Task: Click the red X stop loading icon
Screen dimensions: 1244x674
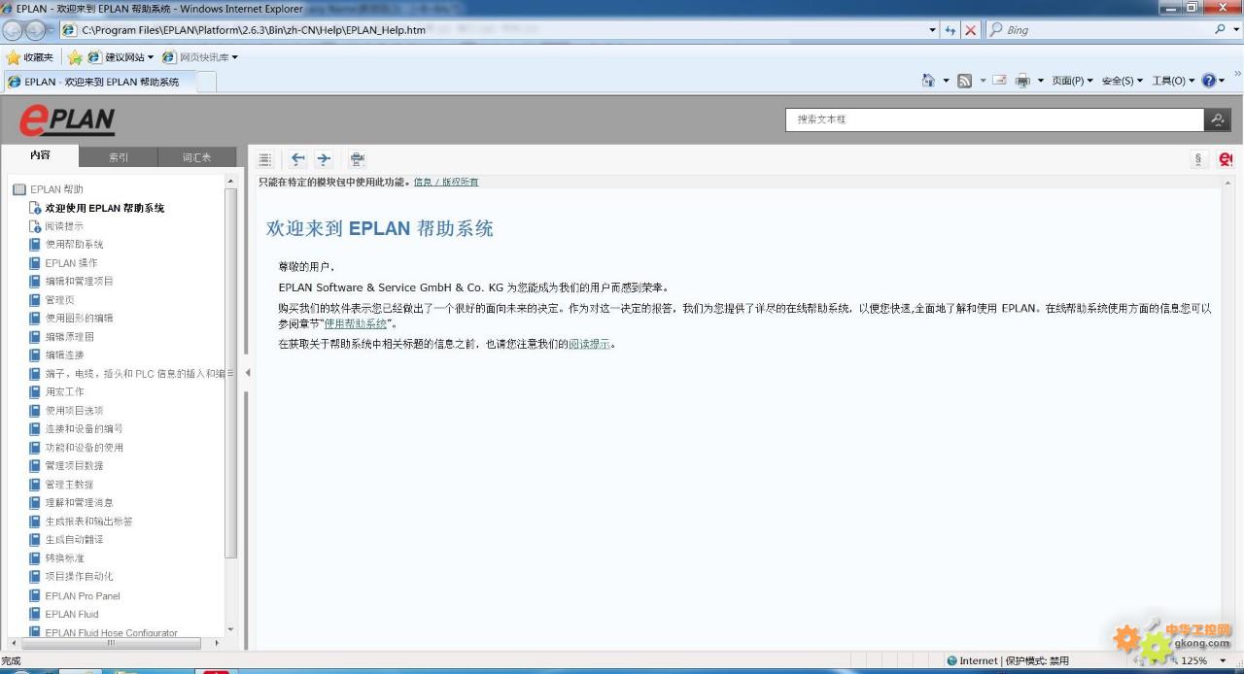Action: [x=970, y=30]
